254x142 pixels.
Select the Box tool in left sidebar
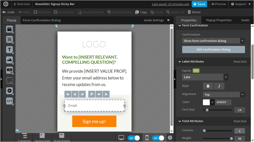coord(9,39)
